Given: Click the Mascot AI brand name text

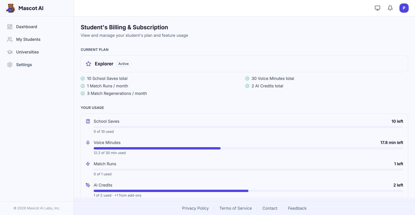Looking at the screenshot, I should point(31,8).
